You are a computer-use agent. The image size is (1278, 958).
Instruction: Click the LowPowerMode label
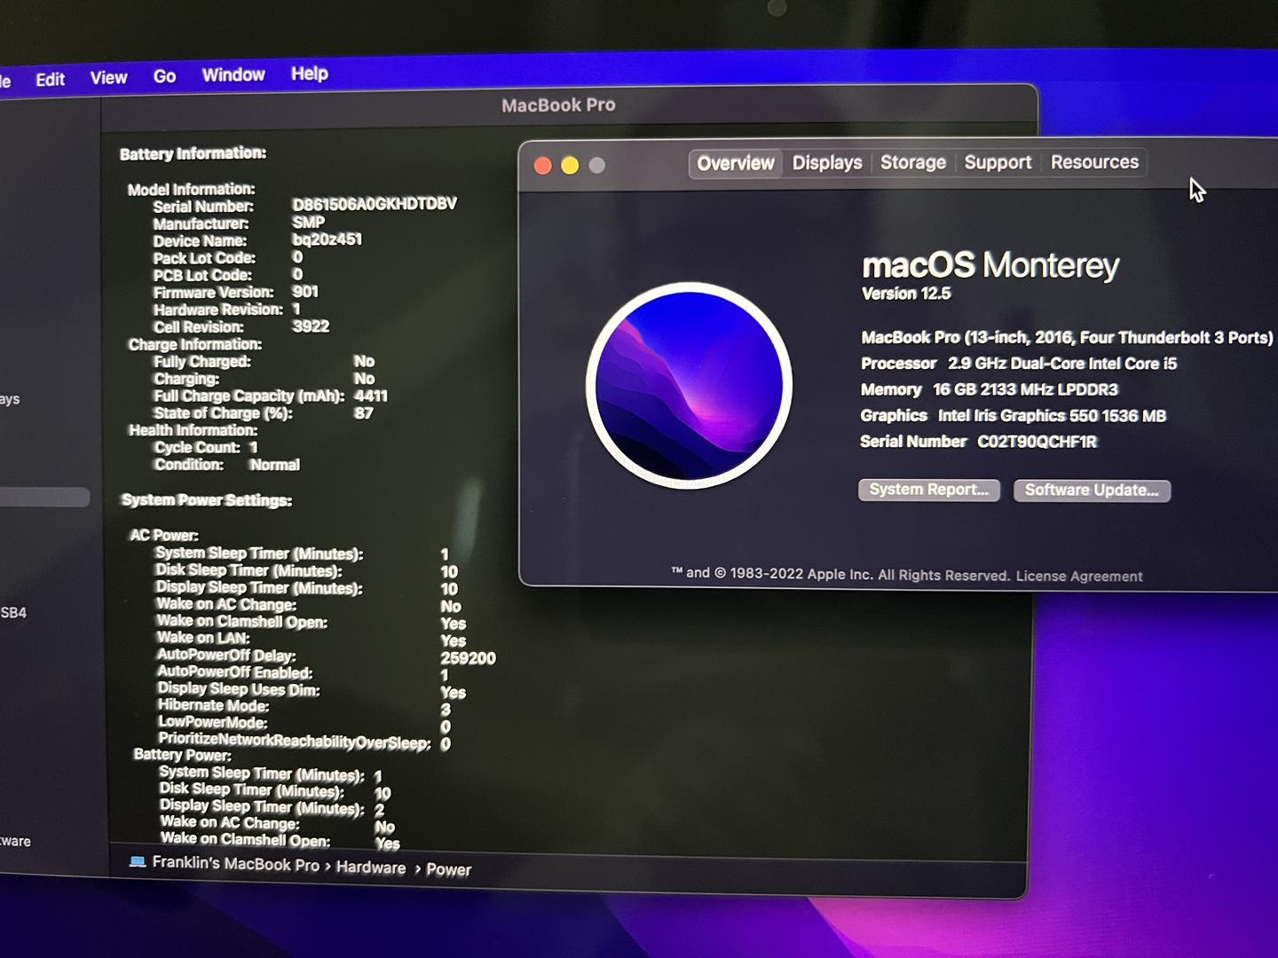tap(212, 722)
